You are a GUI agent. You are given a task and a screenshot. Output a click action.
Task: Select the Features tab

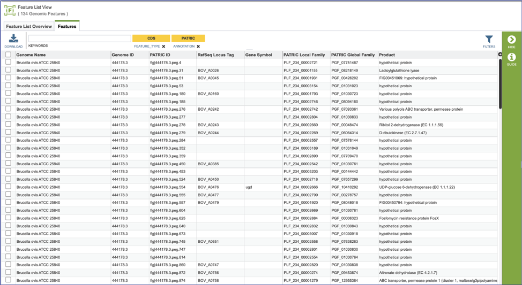(x=67, y=26)
